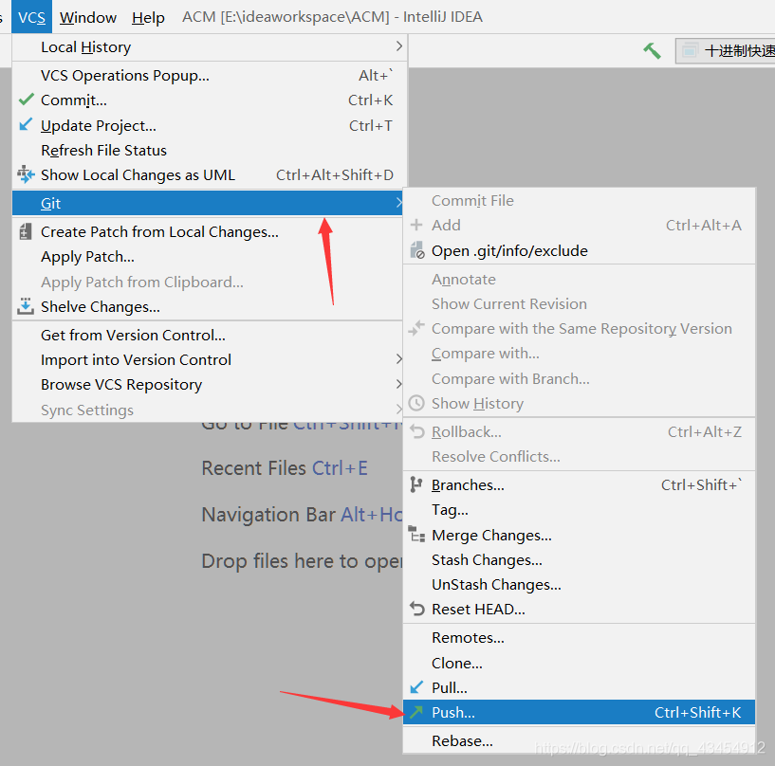Select Reset HEAD in the Git submenu
This screenshot has height=766, width=775.
[478, 609]
